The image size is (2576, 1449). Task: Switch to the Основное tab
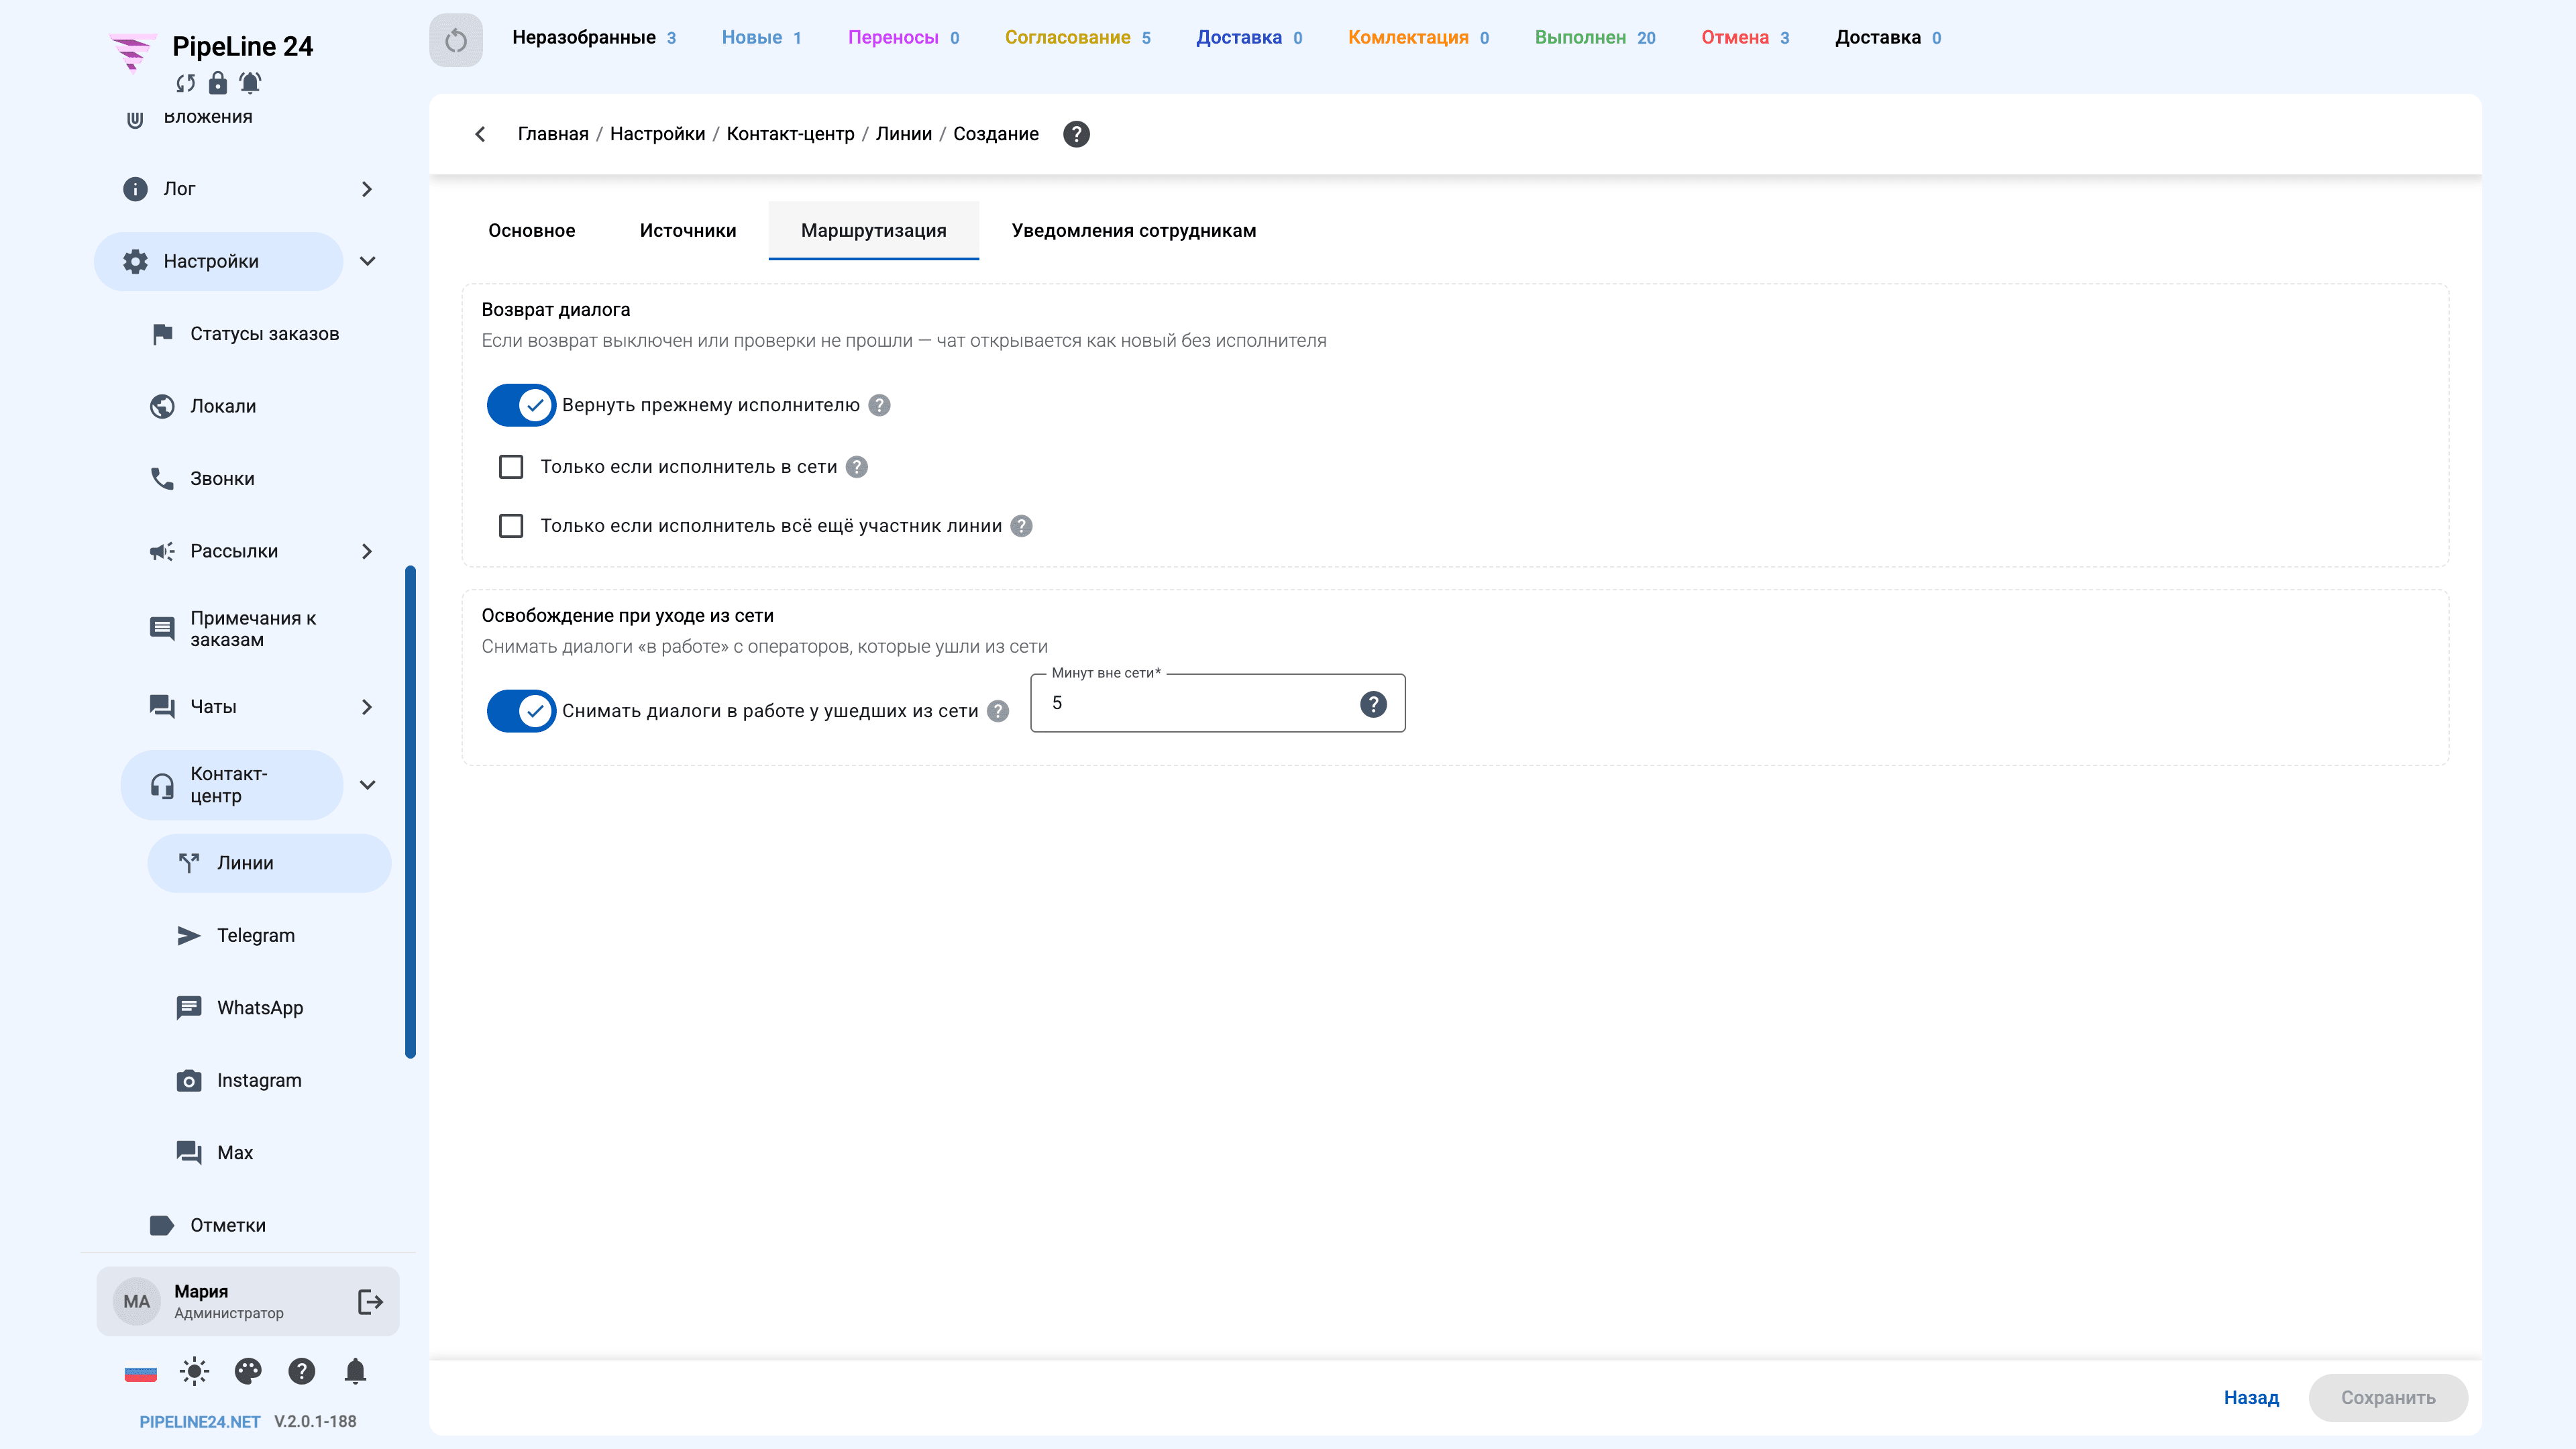(x=532, y=230)
